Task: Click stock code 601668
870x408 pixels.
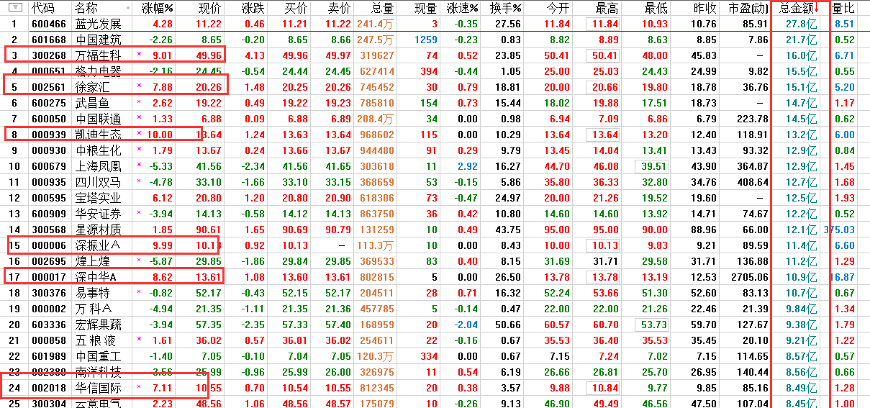Action: point(48,40)
